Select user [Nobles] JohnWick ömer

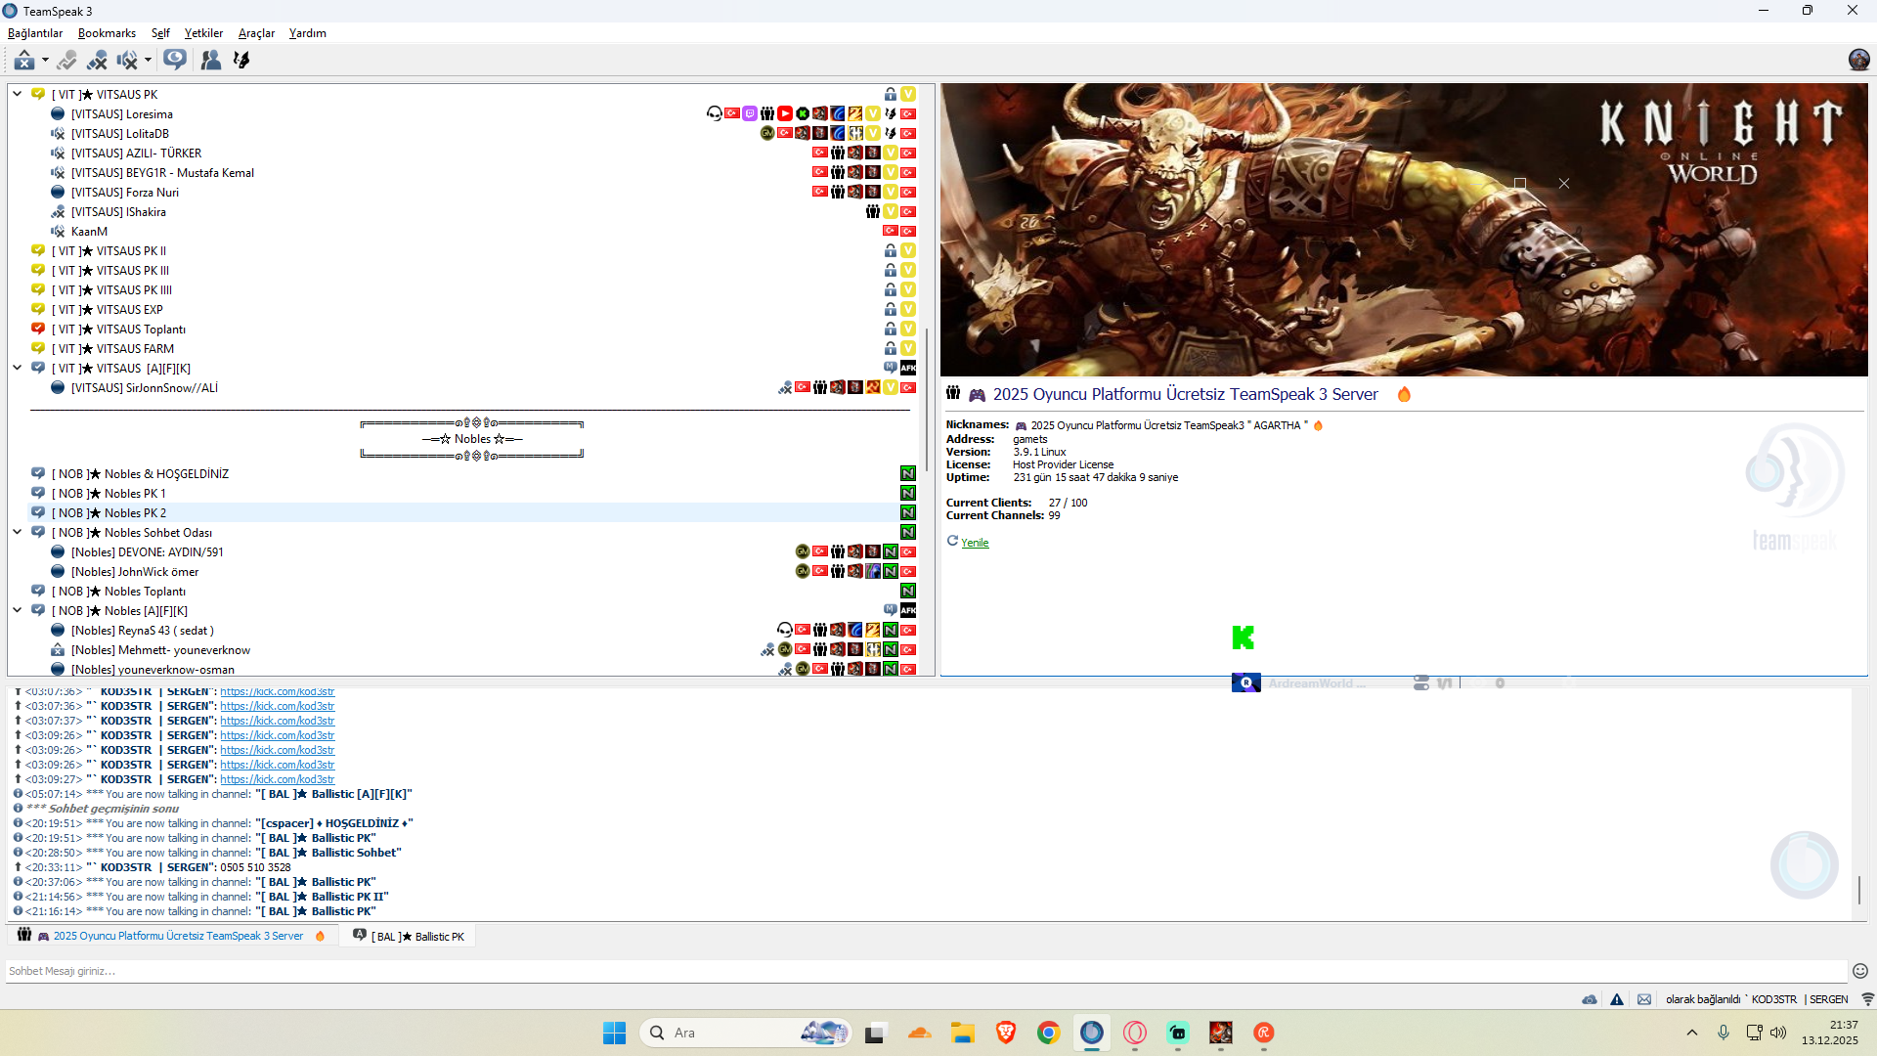[134, 572]
